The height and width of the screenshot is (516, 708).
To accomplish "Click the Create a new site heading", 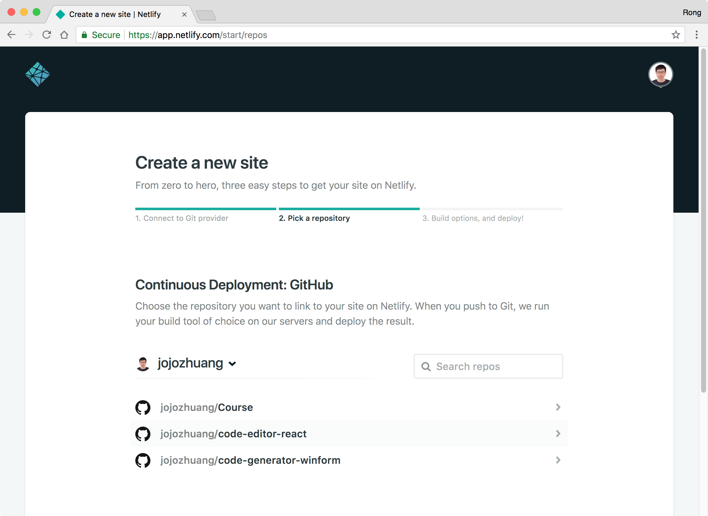I will pyautogui.click(x=202, y=163).
